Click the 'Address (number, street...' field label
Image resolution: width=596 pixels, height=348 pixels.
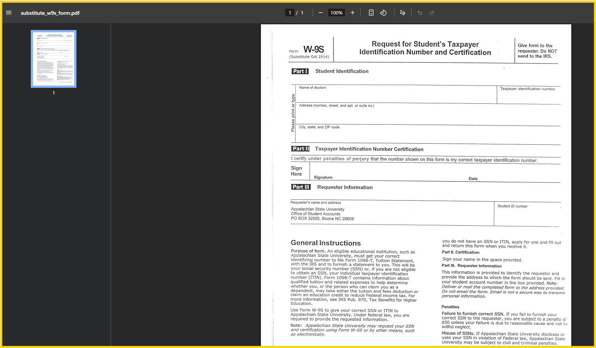pos(337,106)
